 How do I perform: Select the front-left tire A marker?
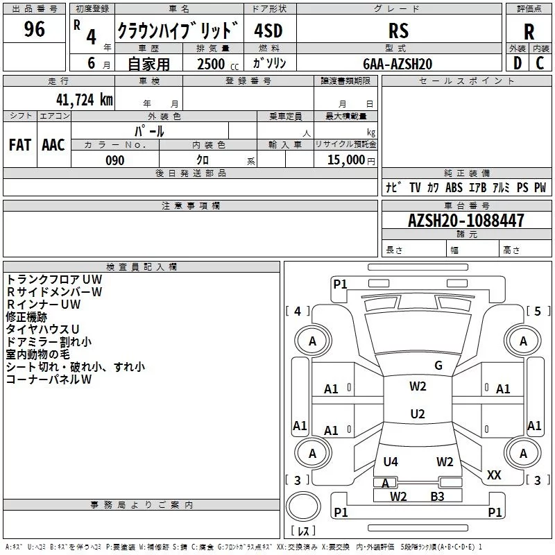pyautogui.click(x=313, y=341)
